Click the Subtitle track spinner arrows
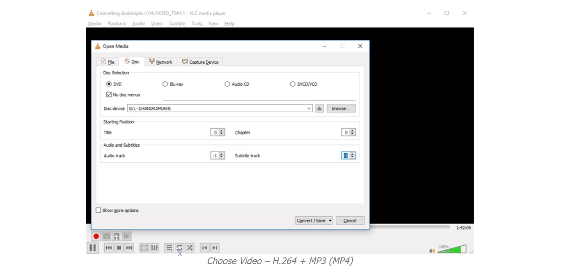The image size is (581, 274). click(352, 156)
